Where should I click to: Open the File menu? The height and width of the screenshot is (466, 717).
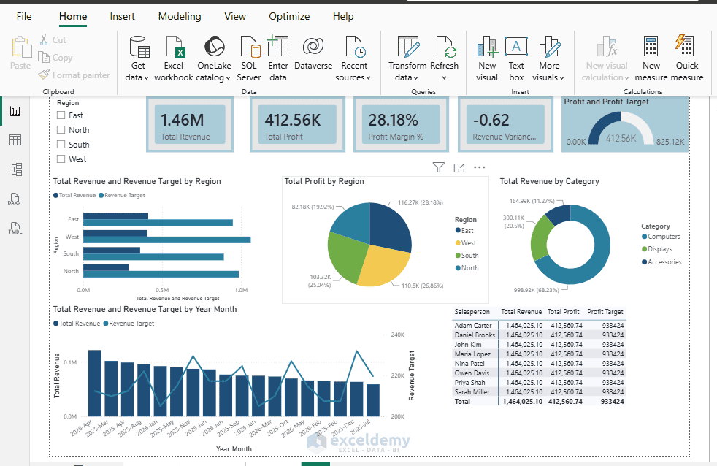(x=24, y=17)
